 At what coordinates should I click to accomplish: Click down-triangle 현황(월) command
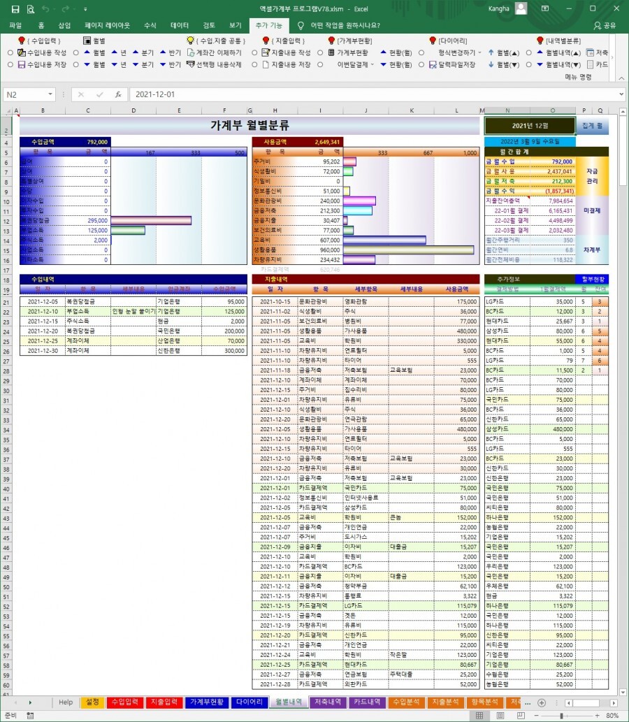coord(396,65)
